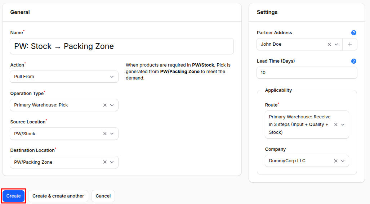This screenshot has height=204, width=370.
Task: Clear the DummyCorp LLC company selection
Action: pyautogui.click(x=336, y=161)
